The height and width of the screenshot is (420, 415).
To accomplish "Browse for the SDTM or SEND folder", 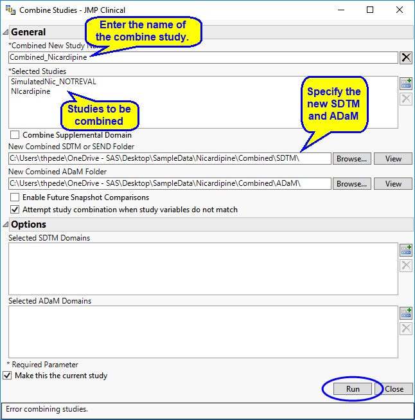I will click(x=352, y=159).
